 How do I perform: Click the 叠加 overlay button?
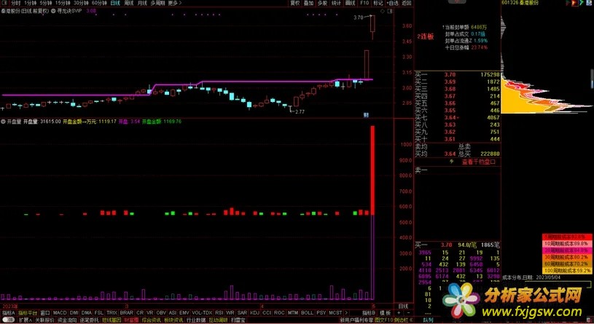tap(309, 3)
